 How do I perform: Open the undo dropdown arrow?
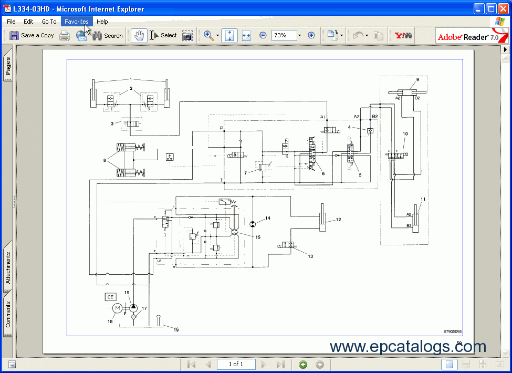[367, 35]
